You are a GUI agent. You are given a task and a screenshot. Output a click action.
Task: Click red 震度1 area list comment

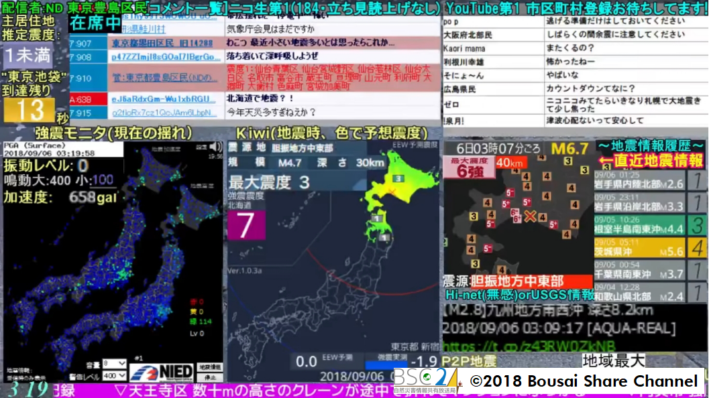(x=329, y=77)
